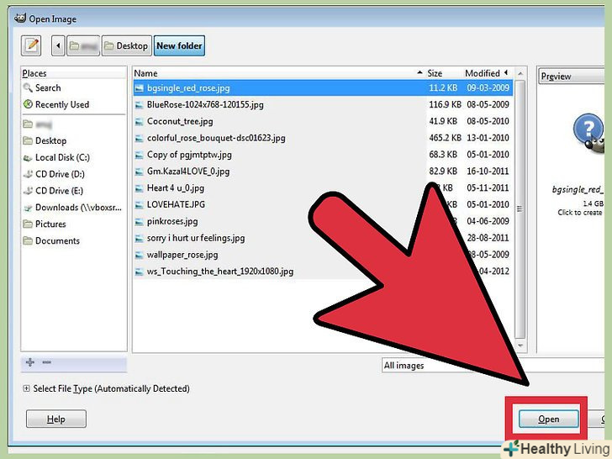
Task: Select the New folder path button
Action: pos(179,45)
